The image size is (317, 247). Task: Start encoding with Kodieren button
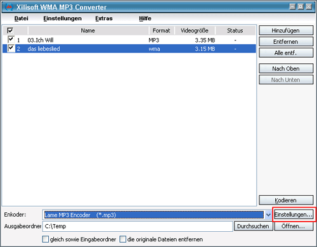pos(286,200)
